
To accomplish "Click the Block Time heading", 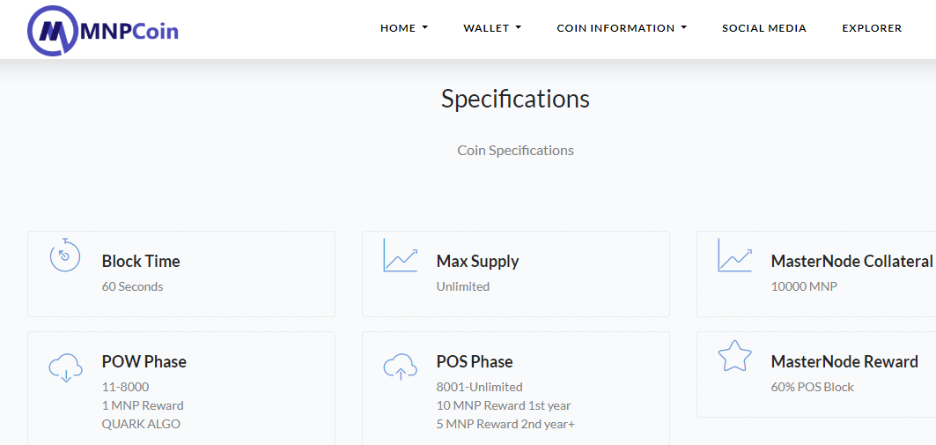I will pos(141,261).
